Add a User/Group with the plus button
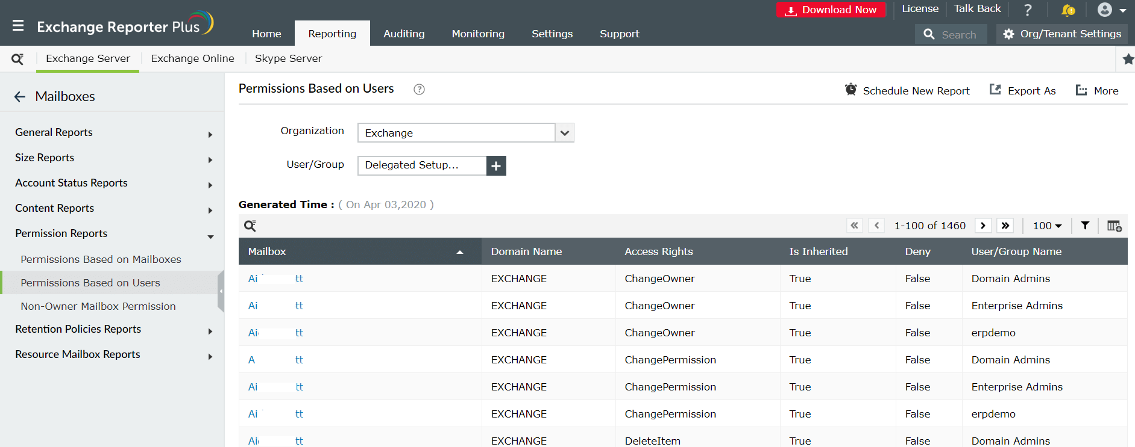 point(496,165)
